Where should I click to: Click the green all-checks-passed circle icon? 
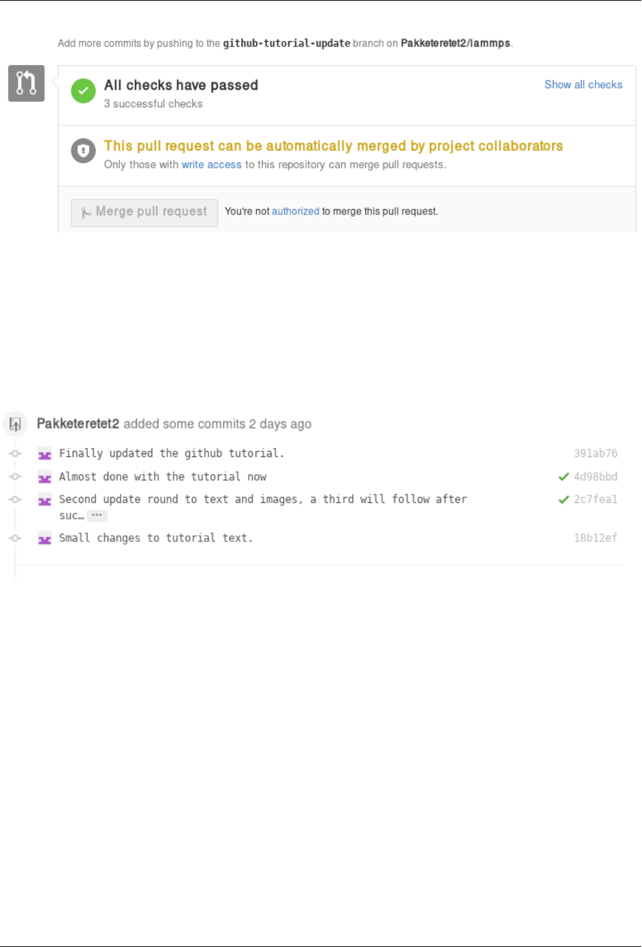pyautogui.click(x=84, y=90)
